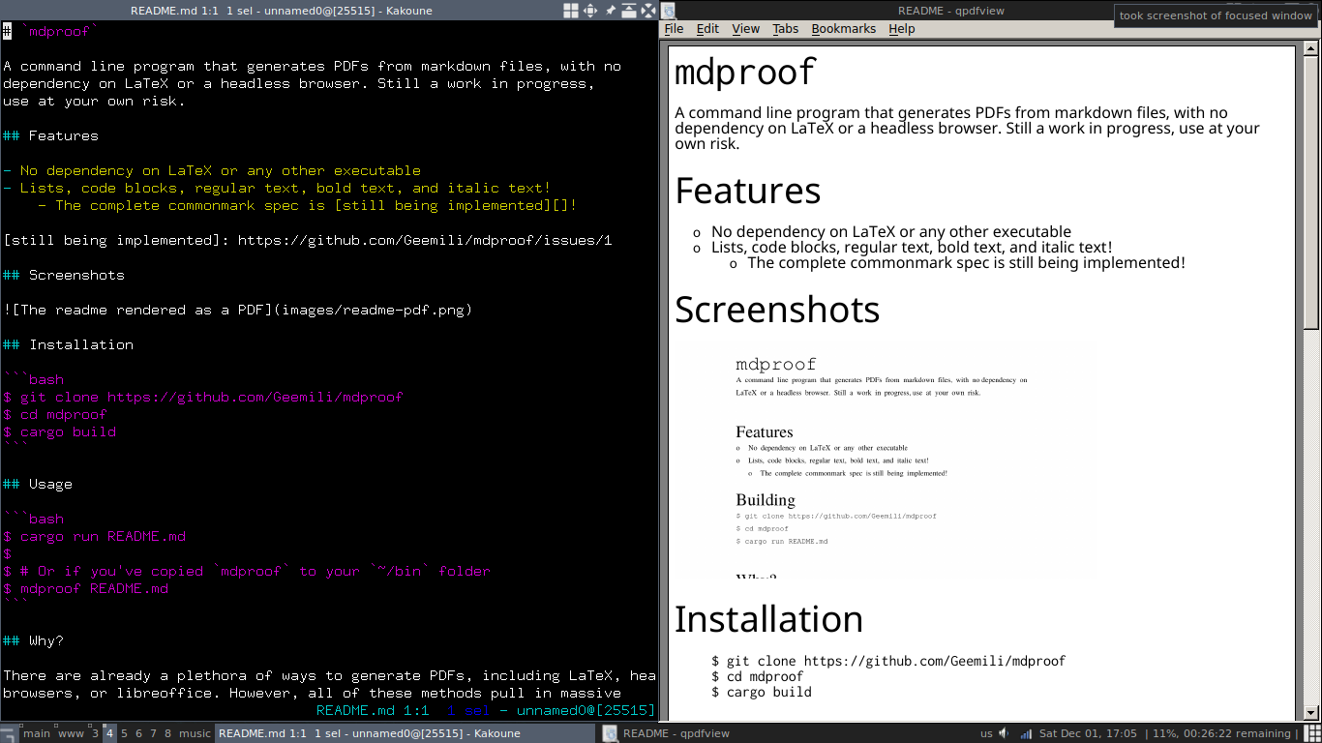1322x743 pixels.
Task: Click the ontop bar-and-arrow icon in Kakoune titlebar
Action: coord(629,11)
